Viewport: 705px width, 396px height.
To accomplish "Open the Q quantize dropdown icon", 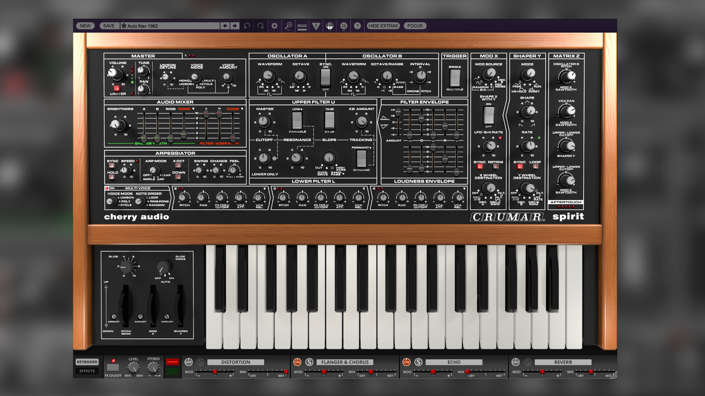I will tap(344, 26).
